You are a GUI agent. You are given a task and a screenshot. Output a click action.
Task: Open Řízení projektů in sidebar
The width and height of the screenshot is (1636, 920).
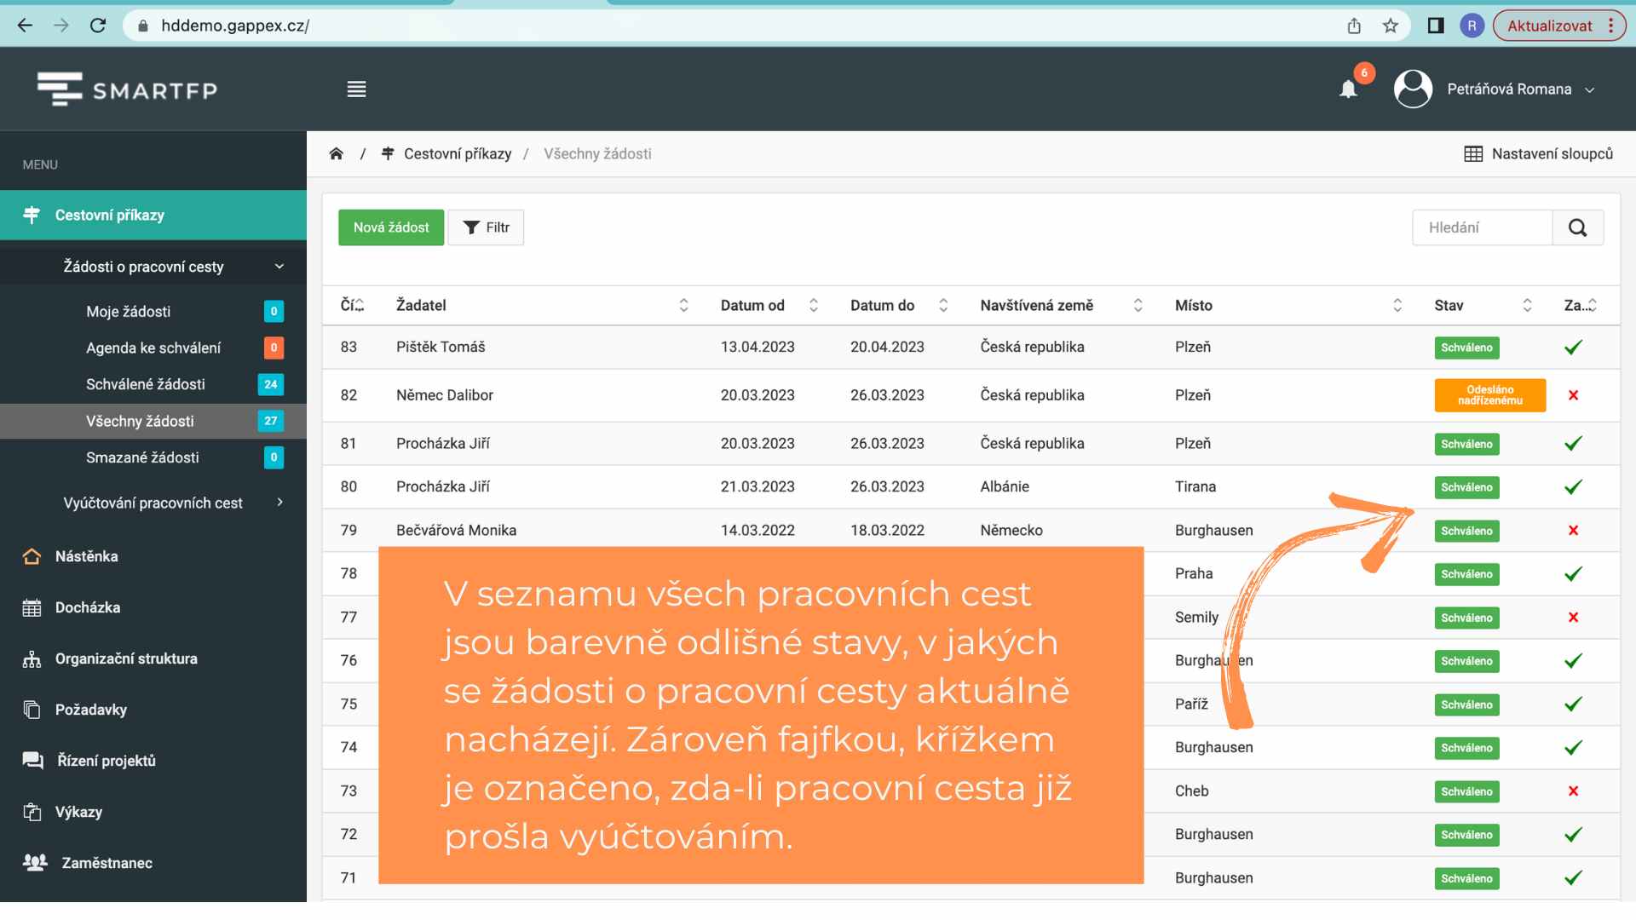(x=106, y=761)
